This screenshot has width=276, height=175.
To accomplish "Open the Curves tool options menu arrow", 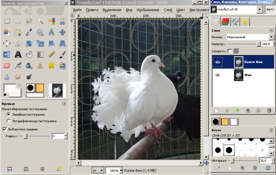I will coord(64,104).
